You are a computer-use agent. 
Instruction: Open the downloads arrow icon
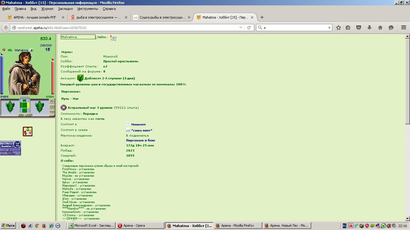click(369, 28)
